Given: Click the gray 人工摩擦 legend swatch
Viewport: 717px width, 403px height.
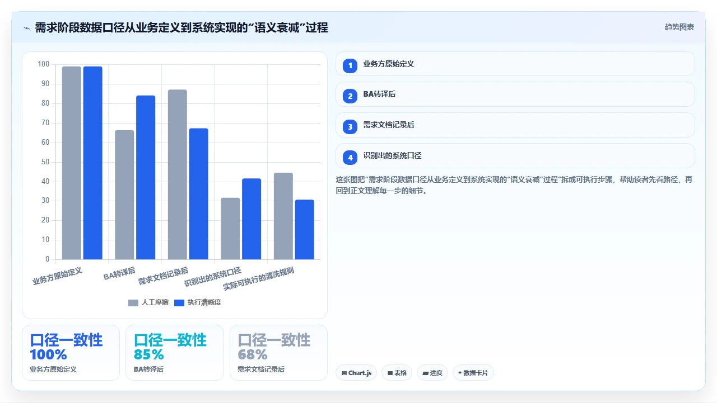Looking at the screenshot, I should (x=133, y=302).
